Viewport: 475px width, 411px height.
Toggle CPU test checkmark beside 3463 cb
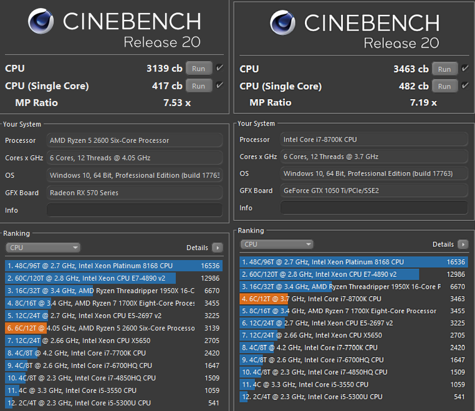(x=465, y=69)
